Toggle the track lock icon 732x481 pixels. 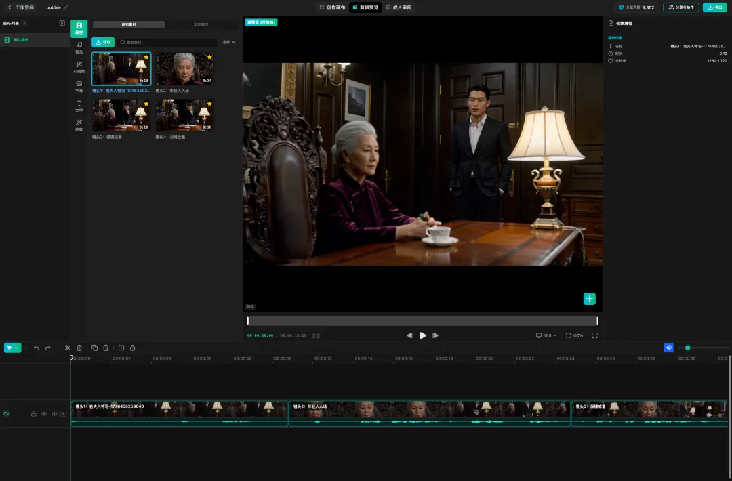coord(34,414)
